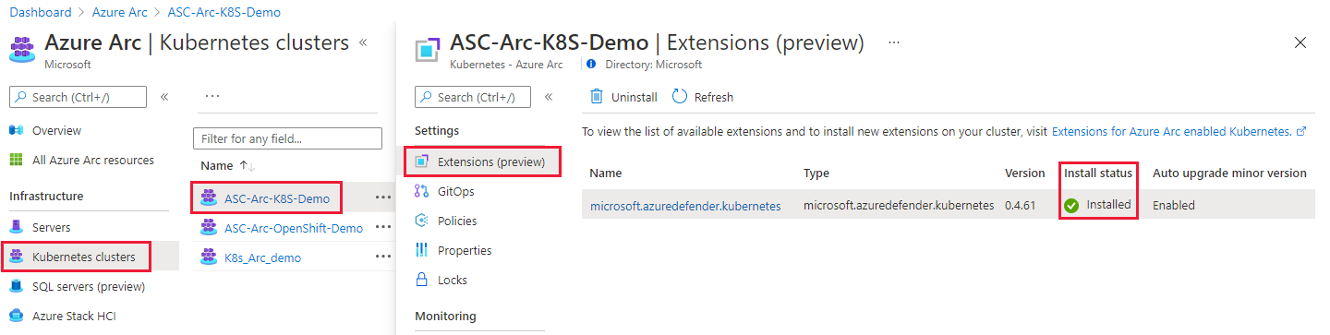1330x335 pixels.
Task: Click the Filter for any field box
Action: pyautogui.click(x=287, y=138)
